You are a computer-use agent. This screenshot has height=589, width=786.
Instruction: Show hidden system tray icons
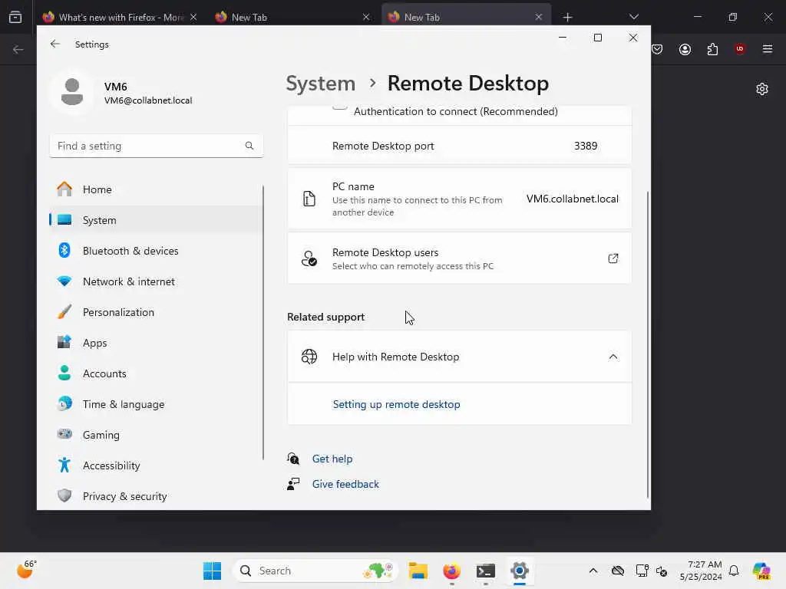(x=593, y=571)
